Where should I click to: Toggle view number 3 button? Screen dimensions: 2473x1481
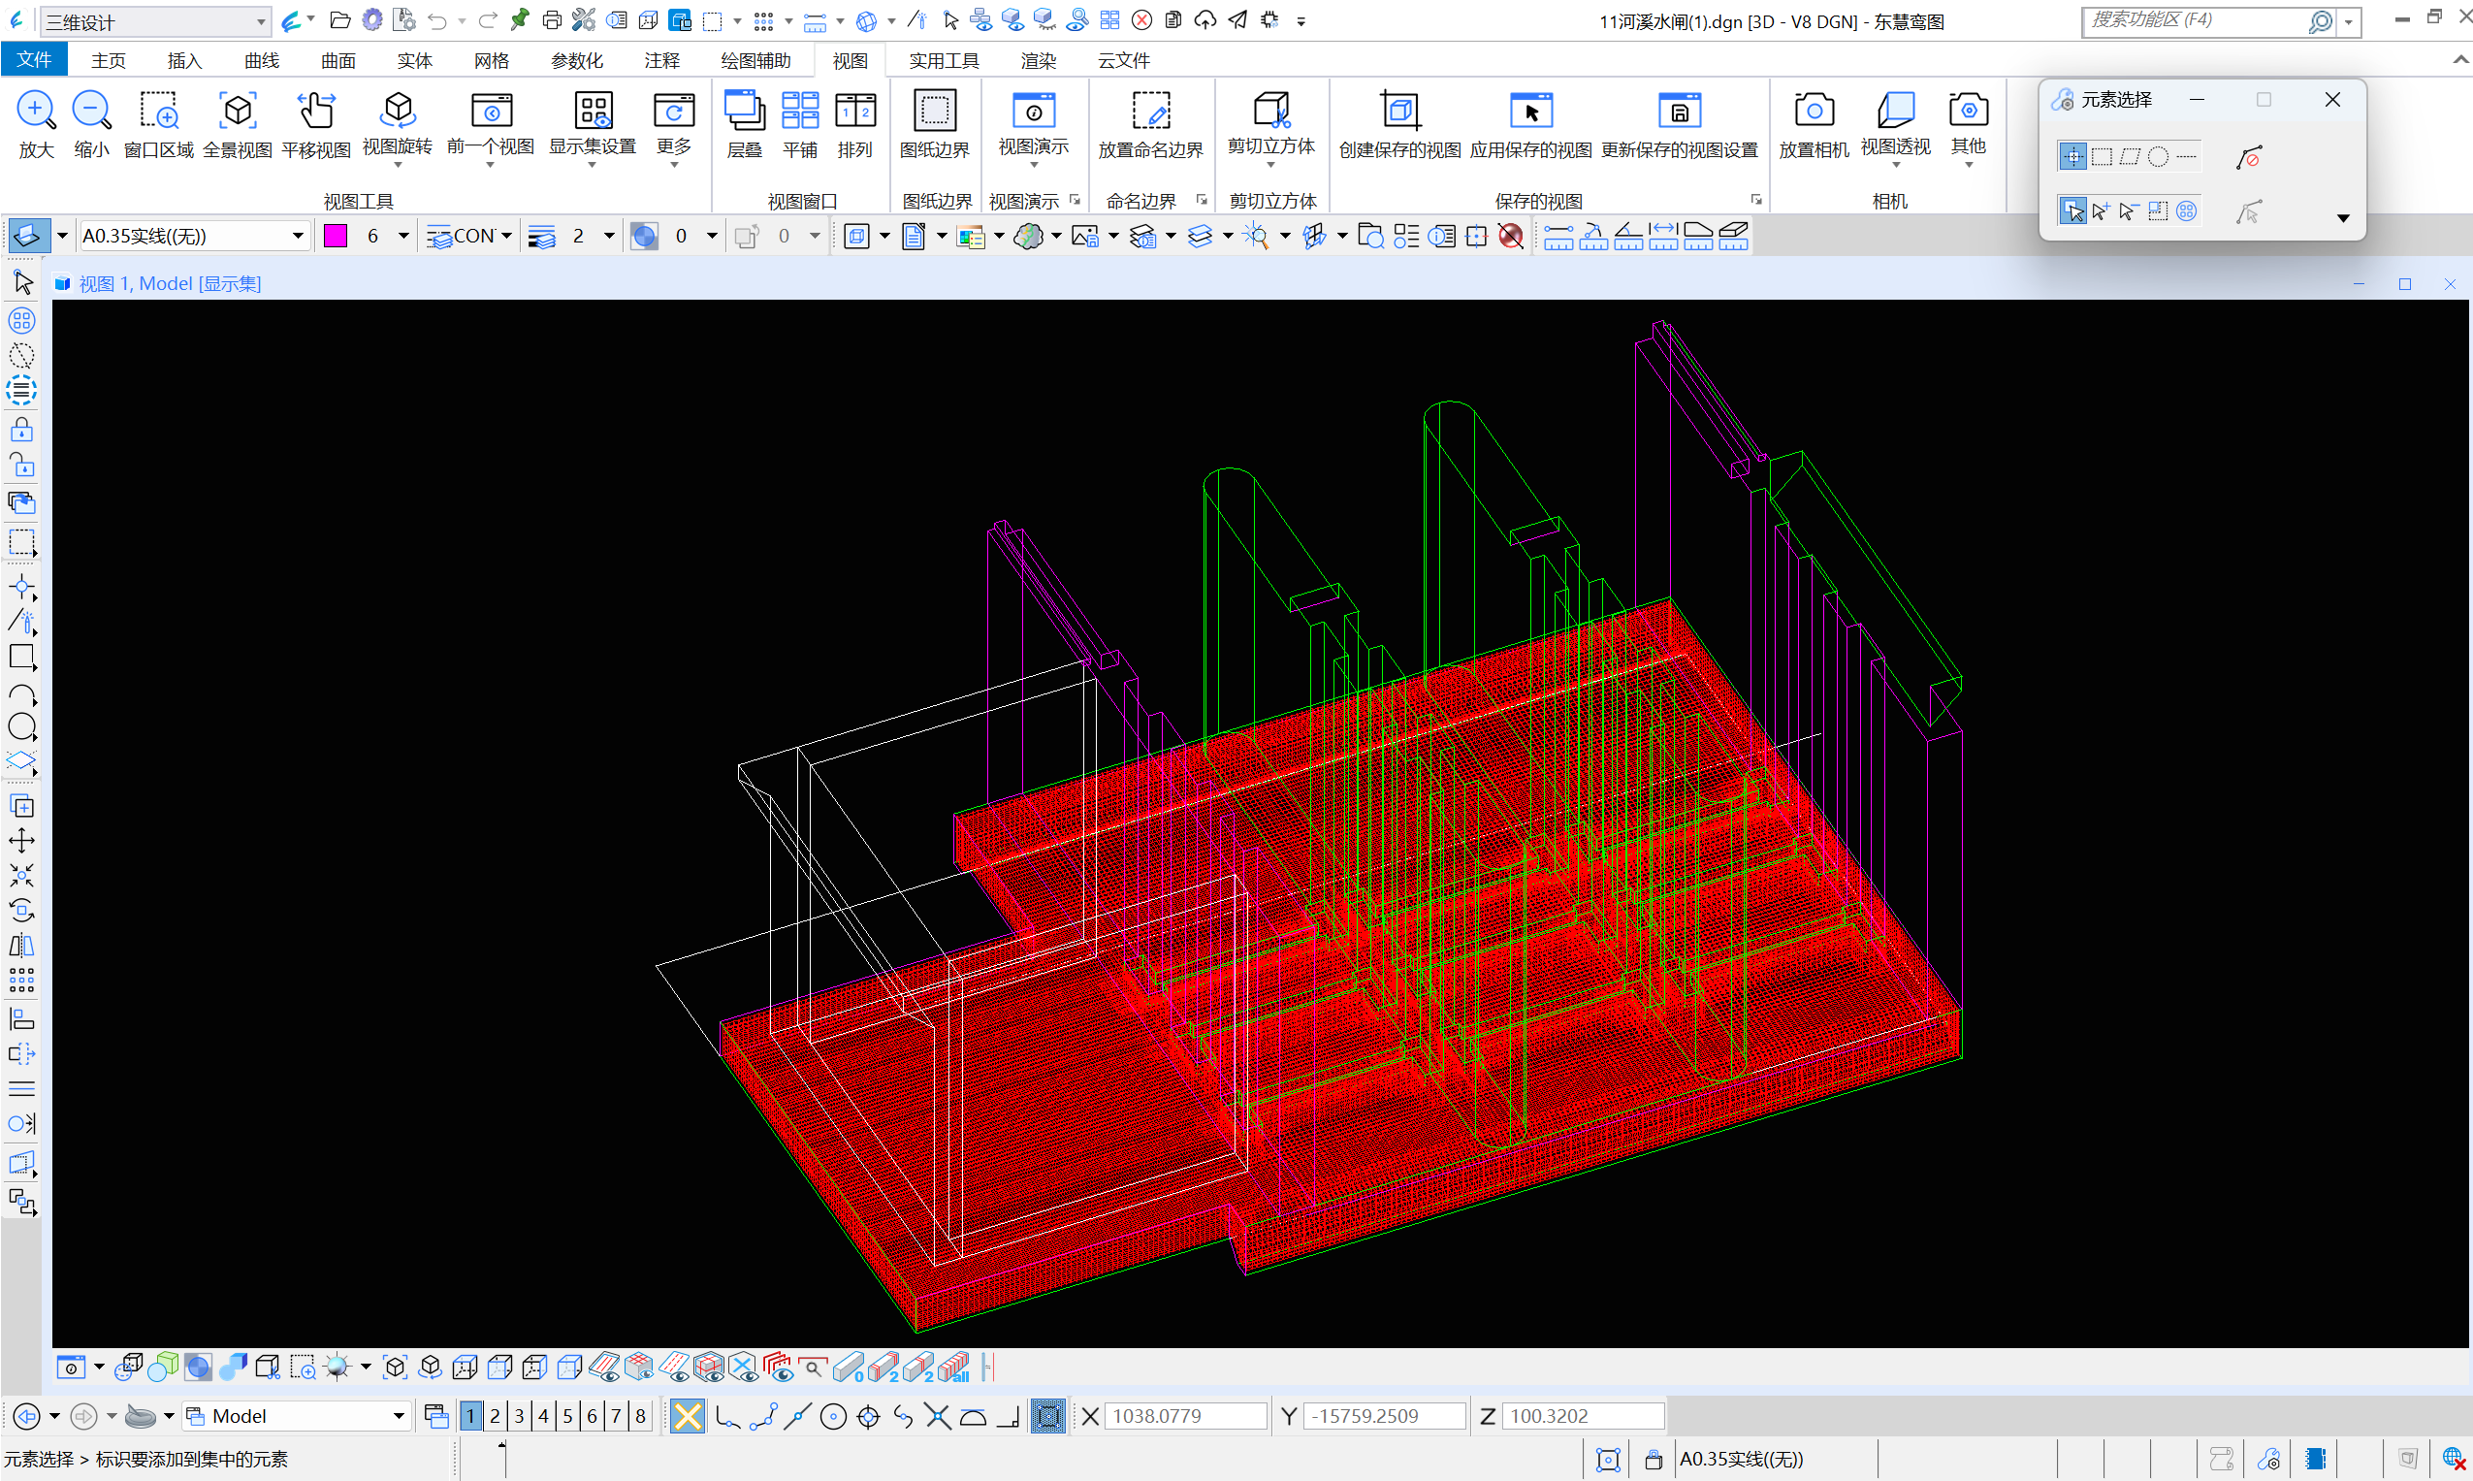(519, 1415)
